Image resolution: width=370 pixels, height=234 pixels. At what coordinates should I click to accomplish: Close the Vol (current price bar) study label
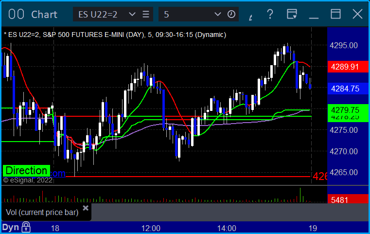(x=86, y=208)
